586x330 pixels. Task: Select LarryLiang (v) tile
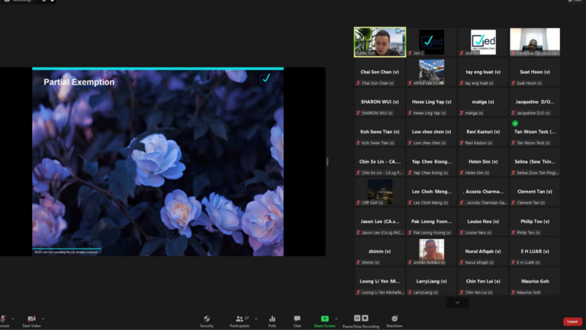pyautogui.click(x=431, y=281)
